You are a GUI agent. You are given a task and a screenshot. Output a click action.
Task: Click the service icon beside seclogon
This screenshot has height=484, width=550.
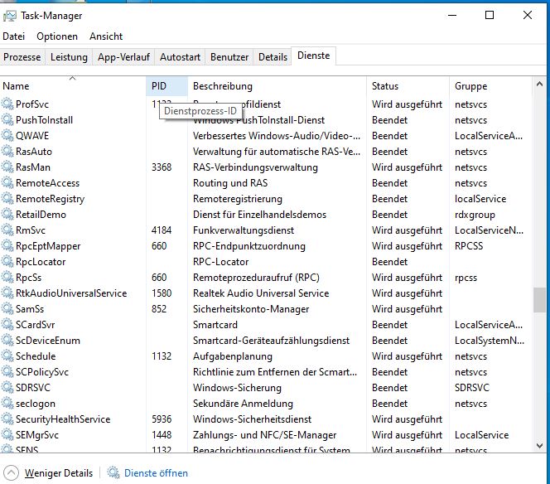[x=7, y=404]
